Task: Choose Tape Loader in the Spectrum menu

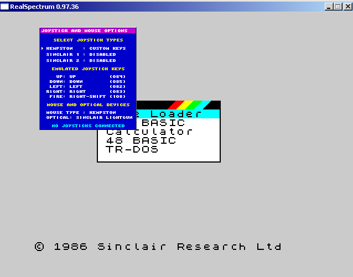Action: [x=178, y=114]
